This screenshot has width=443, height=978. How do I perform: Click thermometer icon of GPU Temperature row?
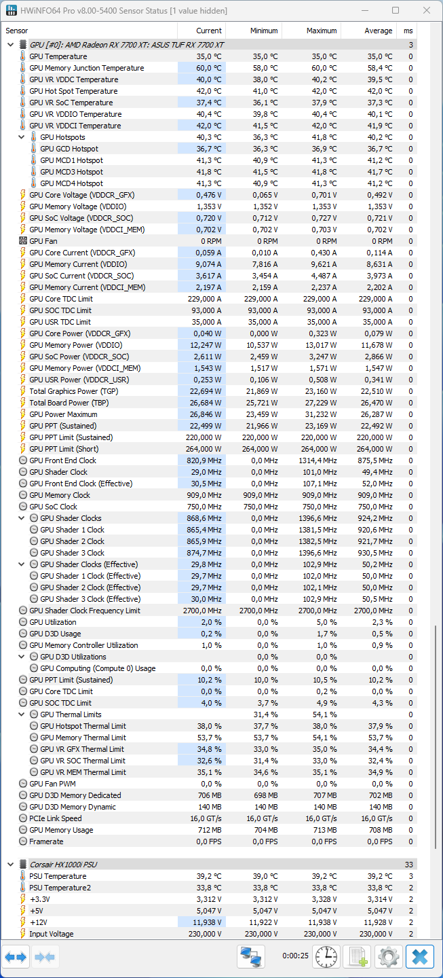pyautogui.click(x=23, y=56)
